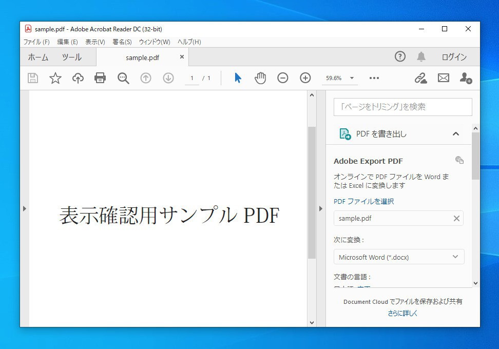Screen dimensions: 499x349
Task: Click the さらに詳しく link
Action: click(x=402, y=313)
